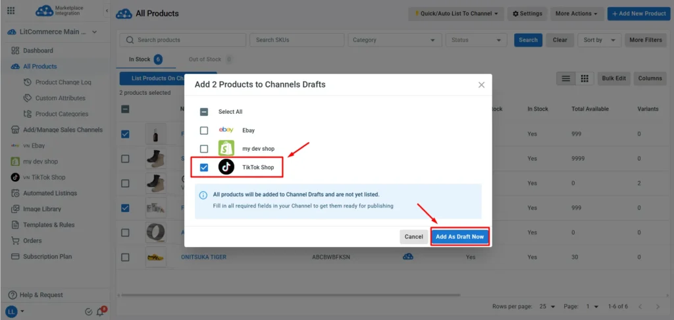Click the eBay logo in sidebar
Viewport: 674px width, 320px height.
[15, 146]
